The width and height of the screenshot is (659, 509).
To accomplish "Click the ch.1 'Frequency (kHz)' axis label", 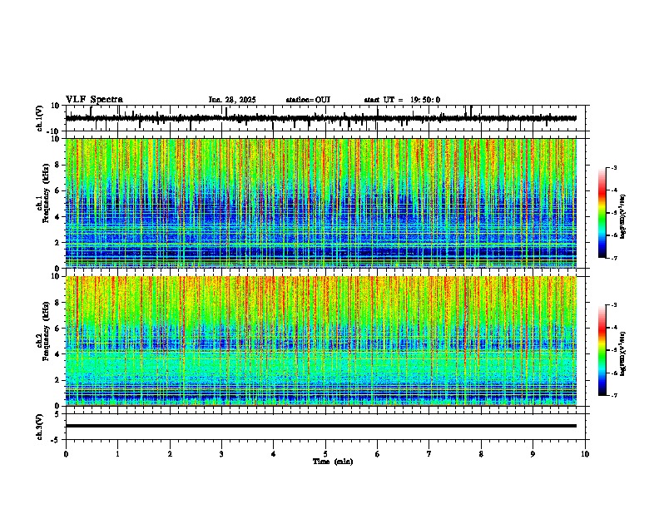I will coord(47,193).
